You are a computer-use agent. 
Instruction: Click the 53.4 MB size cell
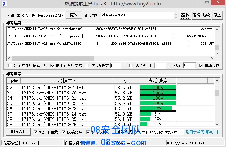point(123,109)
